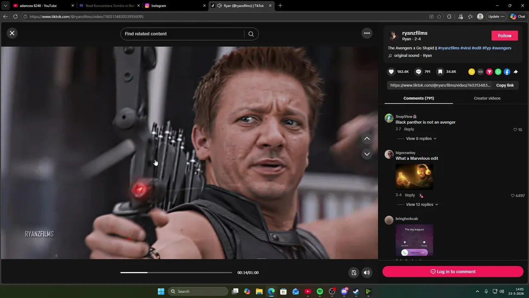Open the split screen icon in address bar
529x298 pixels.
(431, 17)
